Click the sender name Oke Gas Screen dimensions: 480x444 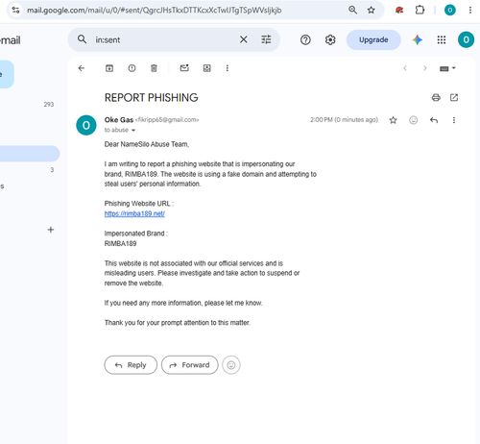point(119,120)
